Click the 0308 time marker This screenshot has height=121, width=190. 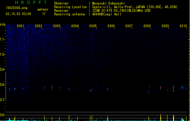(x=147, y=26)
